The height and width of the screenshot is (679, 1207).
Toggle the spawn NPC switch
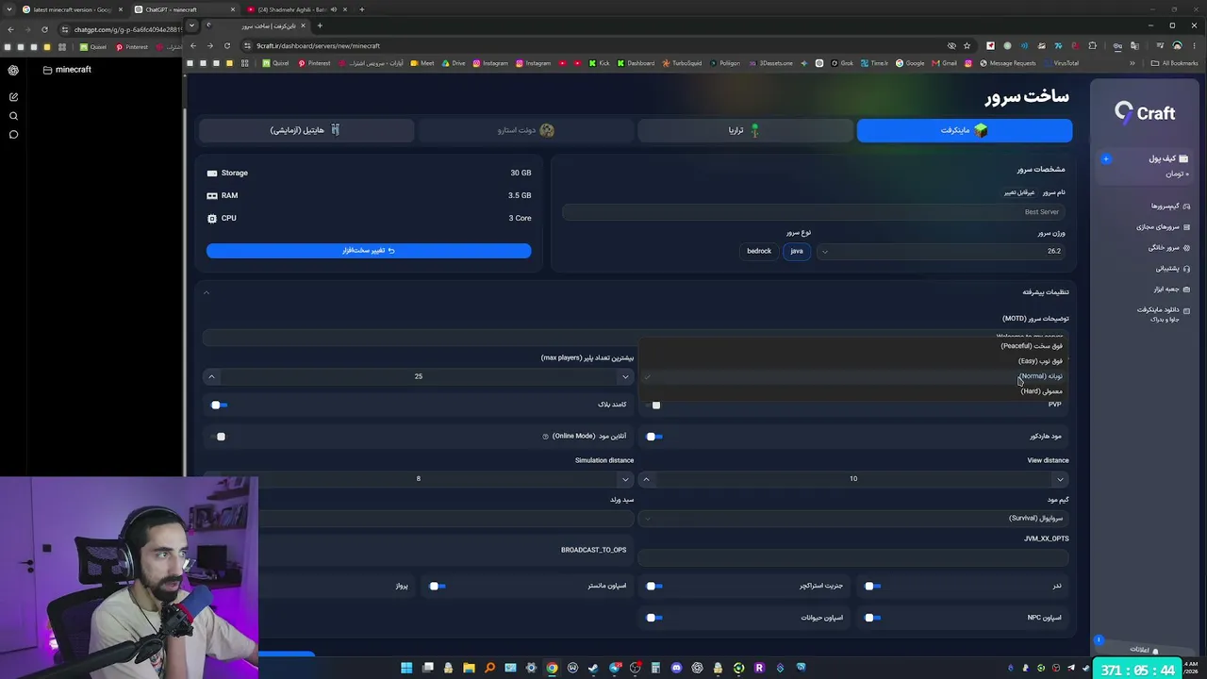coord(872,618)
